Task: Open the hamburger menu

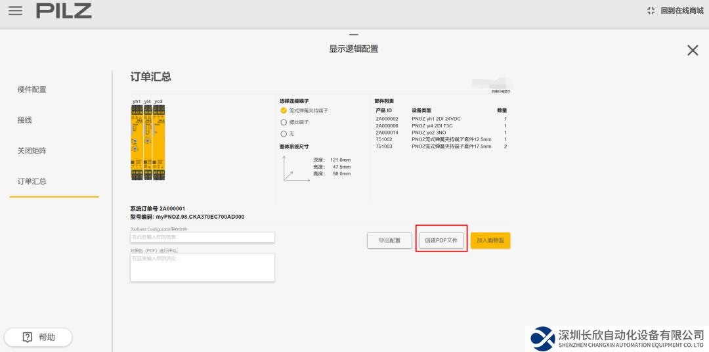Action: coord(15,11)
